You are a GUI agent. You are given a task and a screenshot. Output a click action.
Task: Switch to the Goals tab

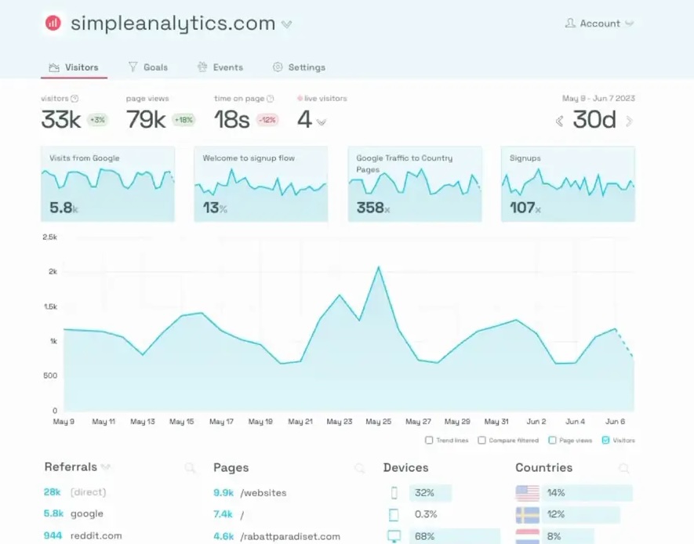pos(148,67)
